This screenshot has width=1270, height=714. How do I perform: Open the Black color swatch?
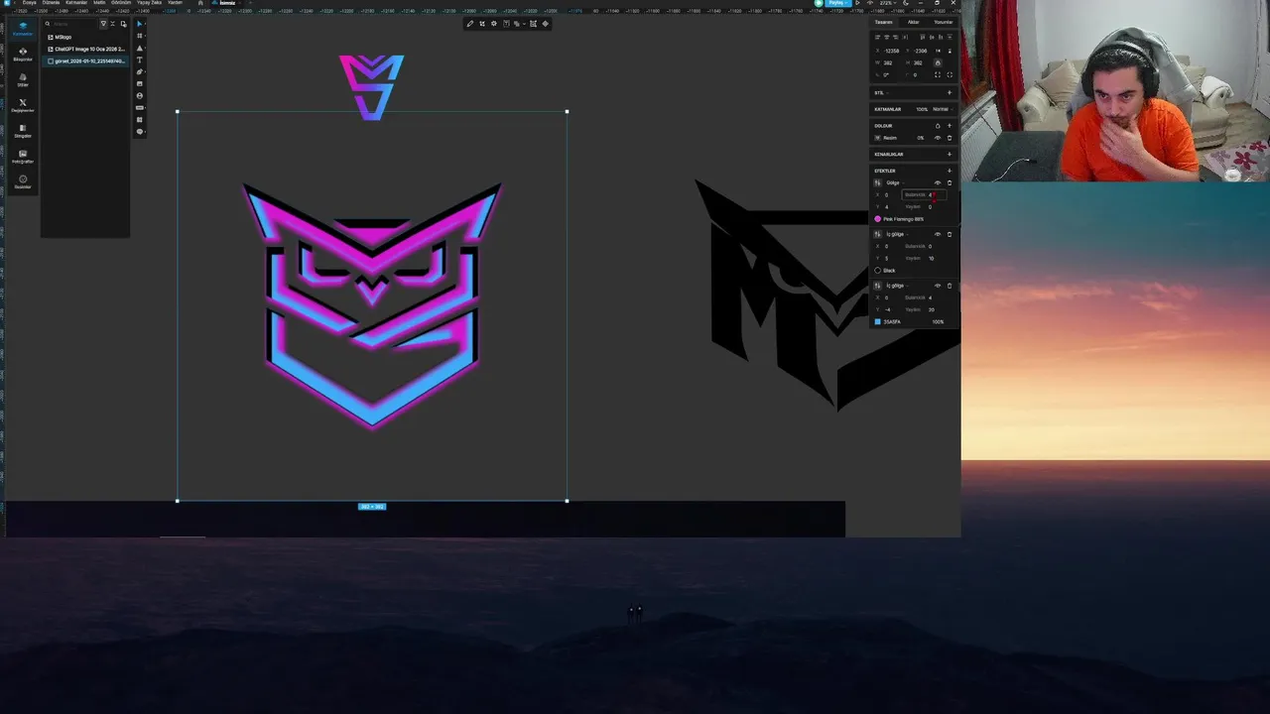click(x=878, y=271)
